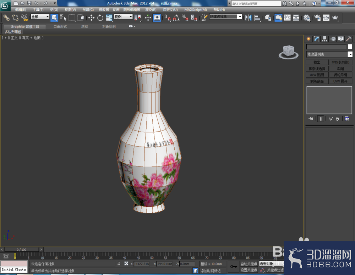Open the 编辑(E) menu
355x275 pixels.
coord(20,10)
